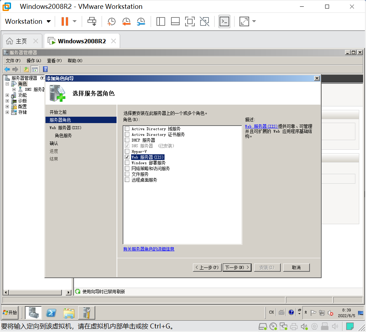366x332 pixels.
Task: Open the 开始 start menu
Action: [10, 312]
